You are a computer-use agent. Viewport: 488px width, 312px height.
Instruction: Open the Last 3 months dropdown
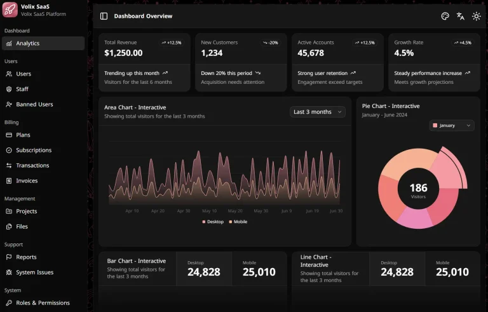318,112
